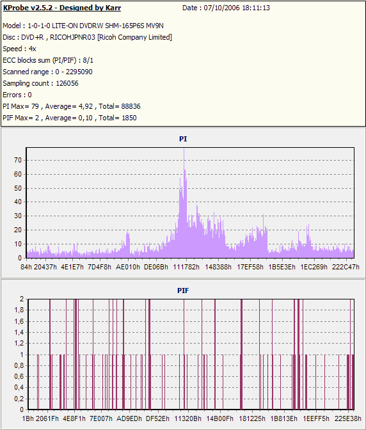Click the PI Max Average Total line

pos(72,106)
